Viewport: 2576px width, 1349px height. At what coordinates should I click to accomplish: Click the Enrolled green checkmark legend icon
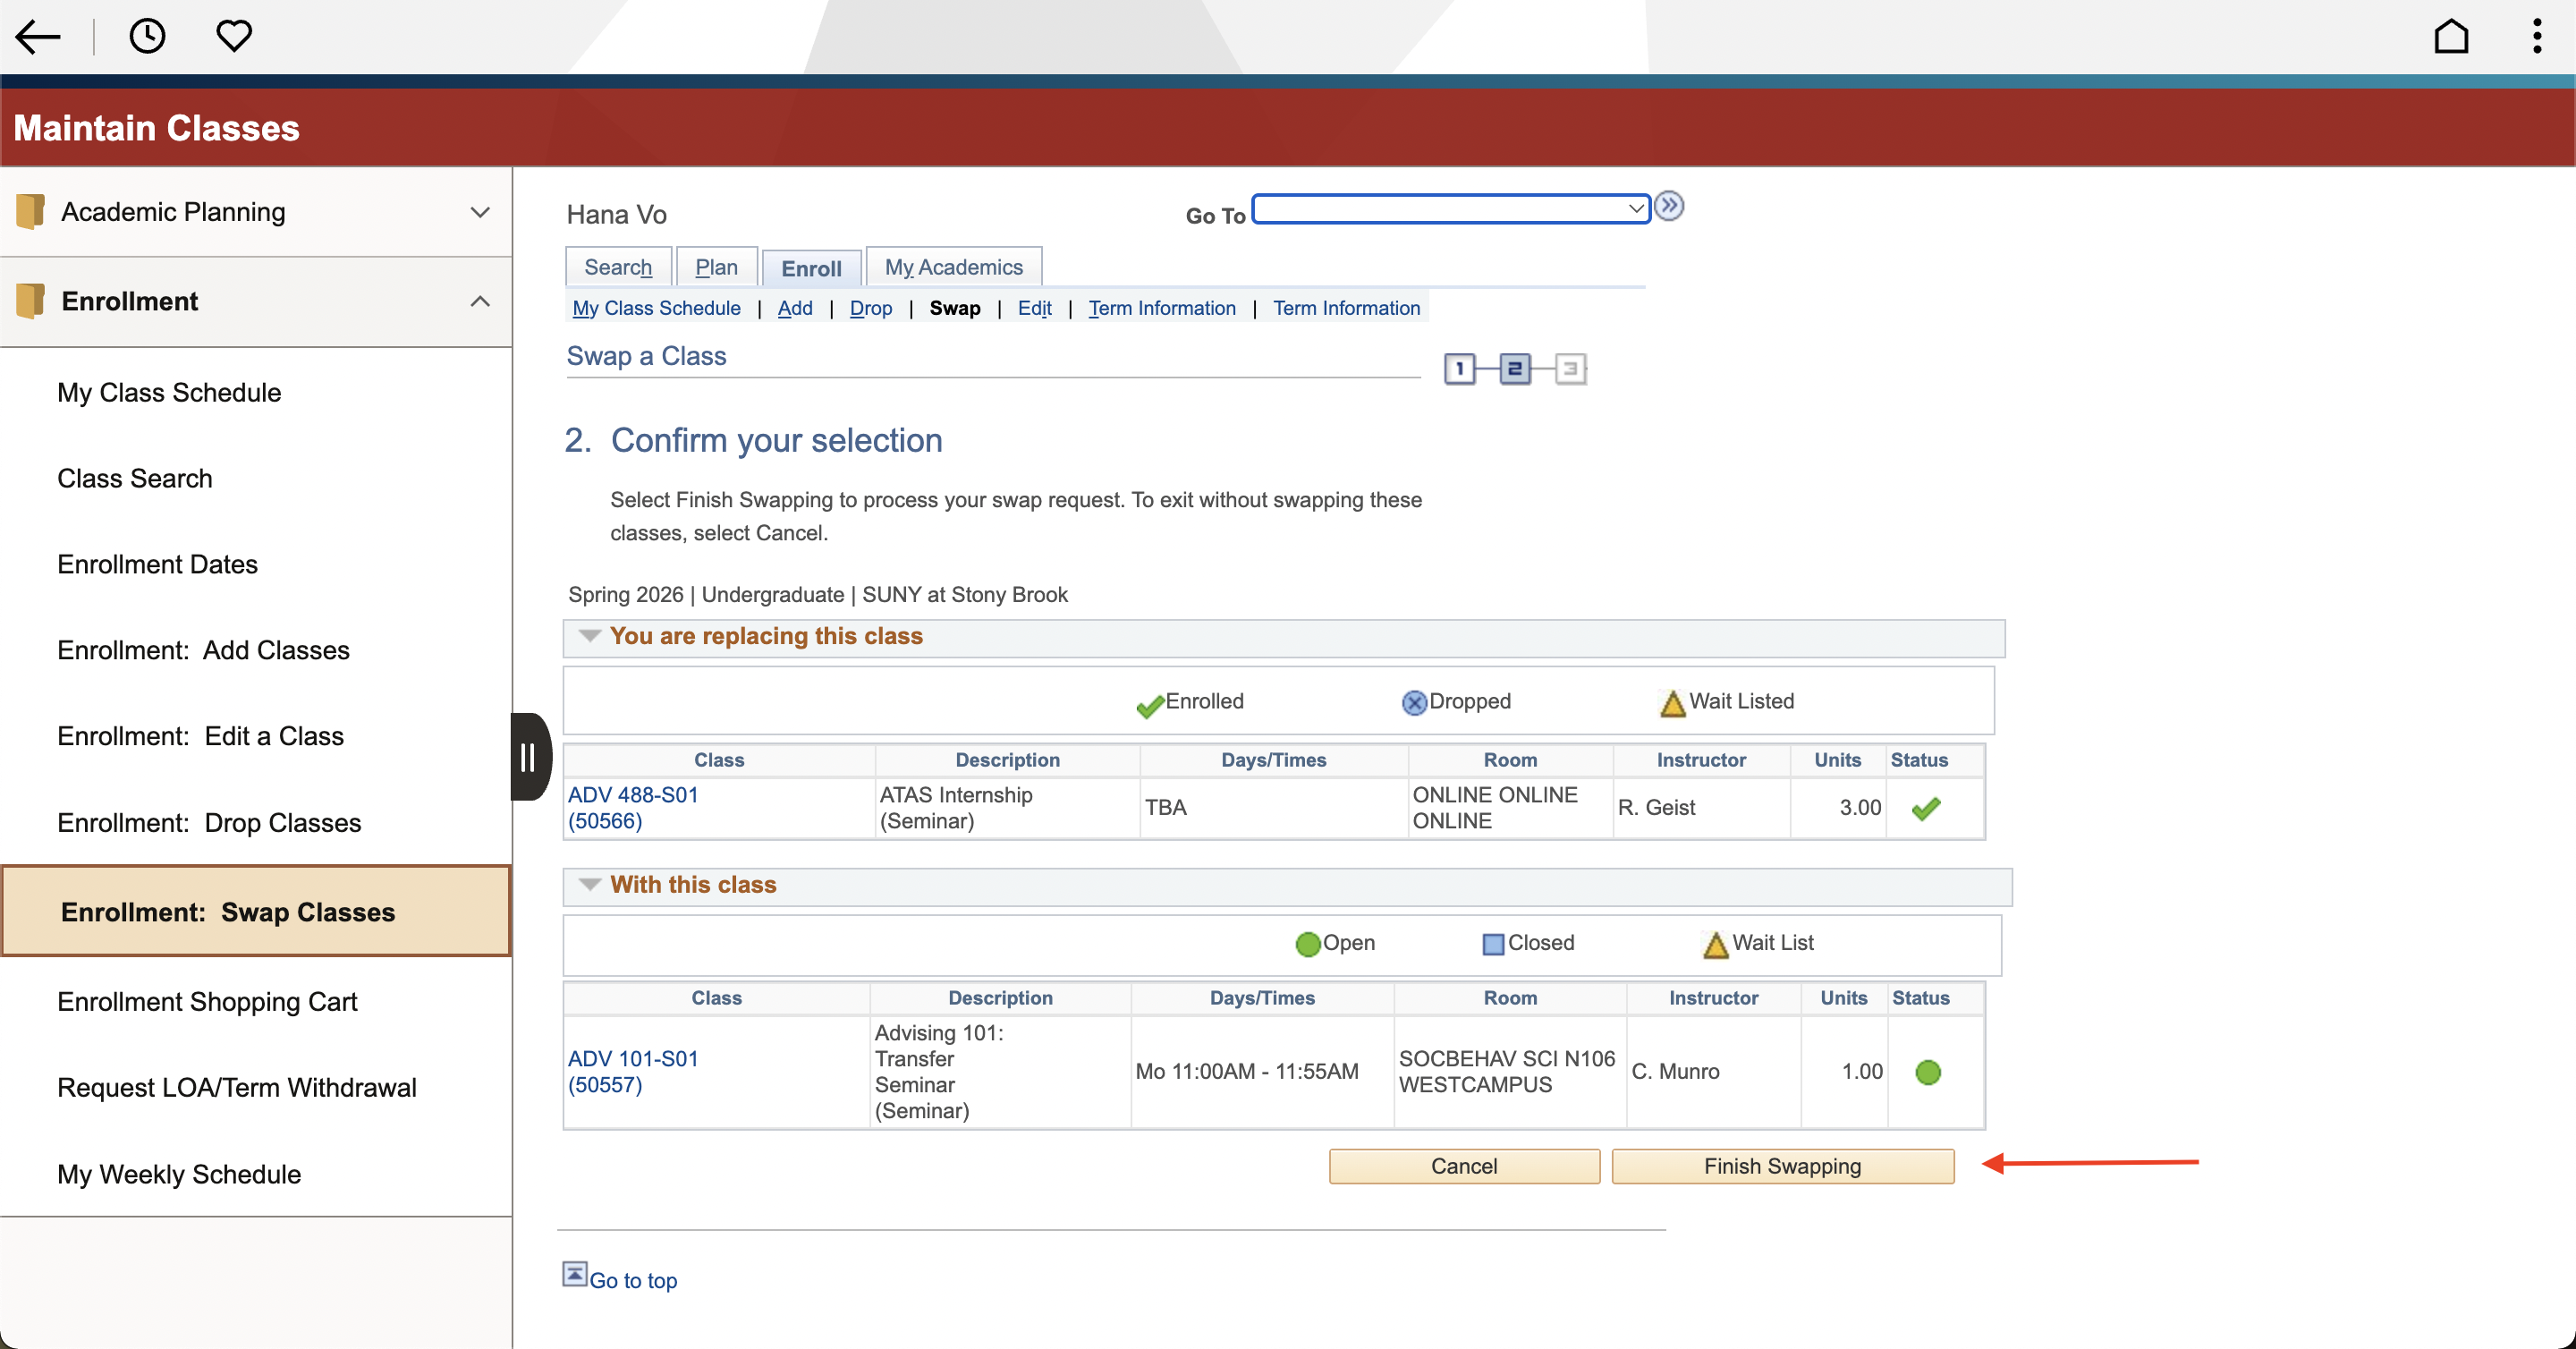[x=1150, y=705]
